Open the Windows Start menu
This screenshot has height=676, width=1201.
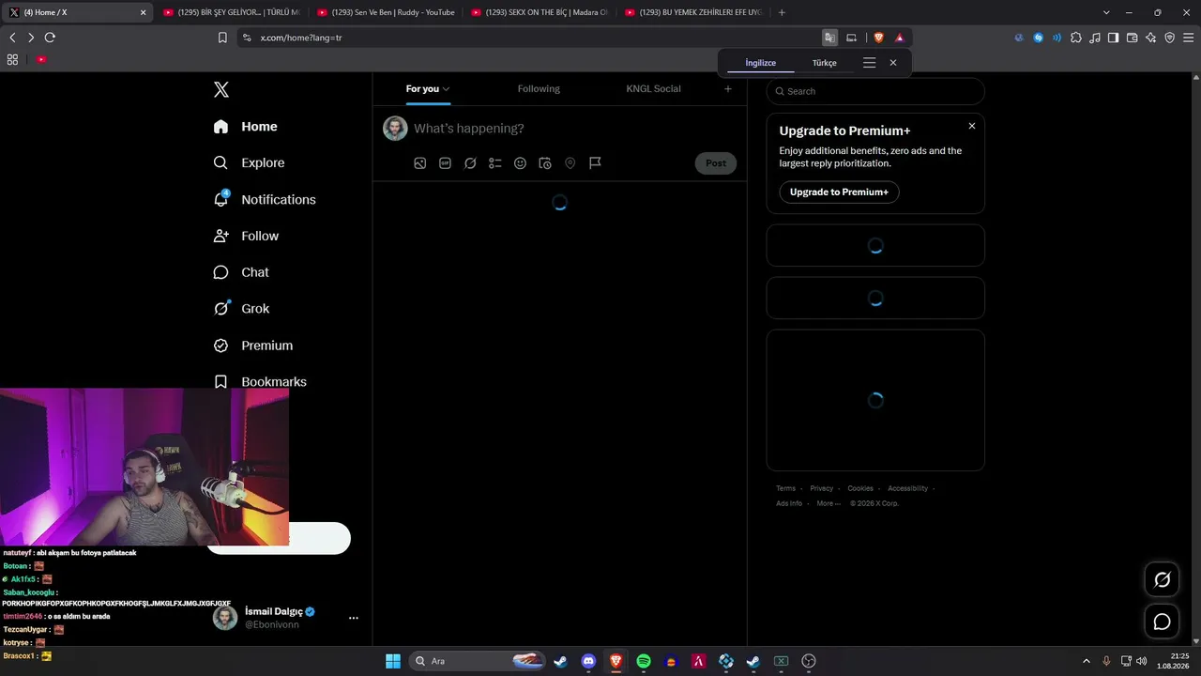click(393, 661)
